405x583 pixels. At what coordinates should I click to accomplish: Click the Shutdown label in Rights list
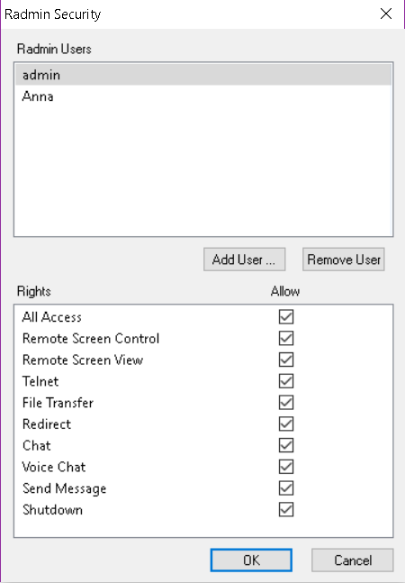click(52, 510)
